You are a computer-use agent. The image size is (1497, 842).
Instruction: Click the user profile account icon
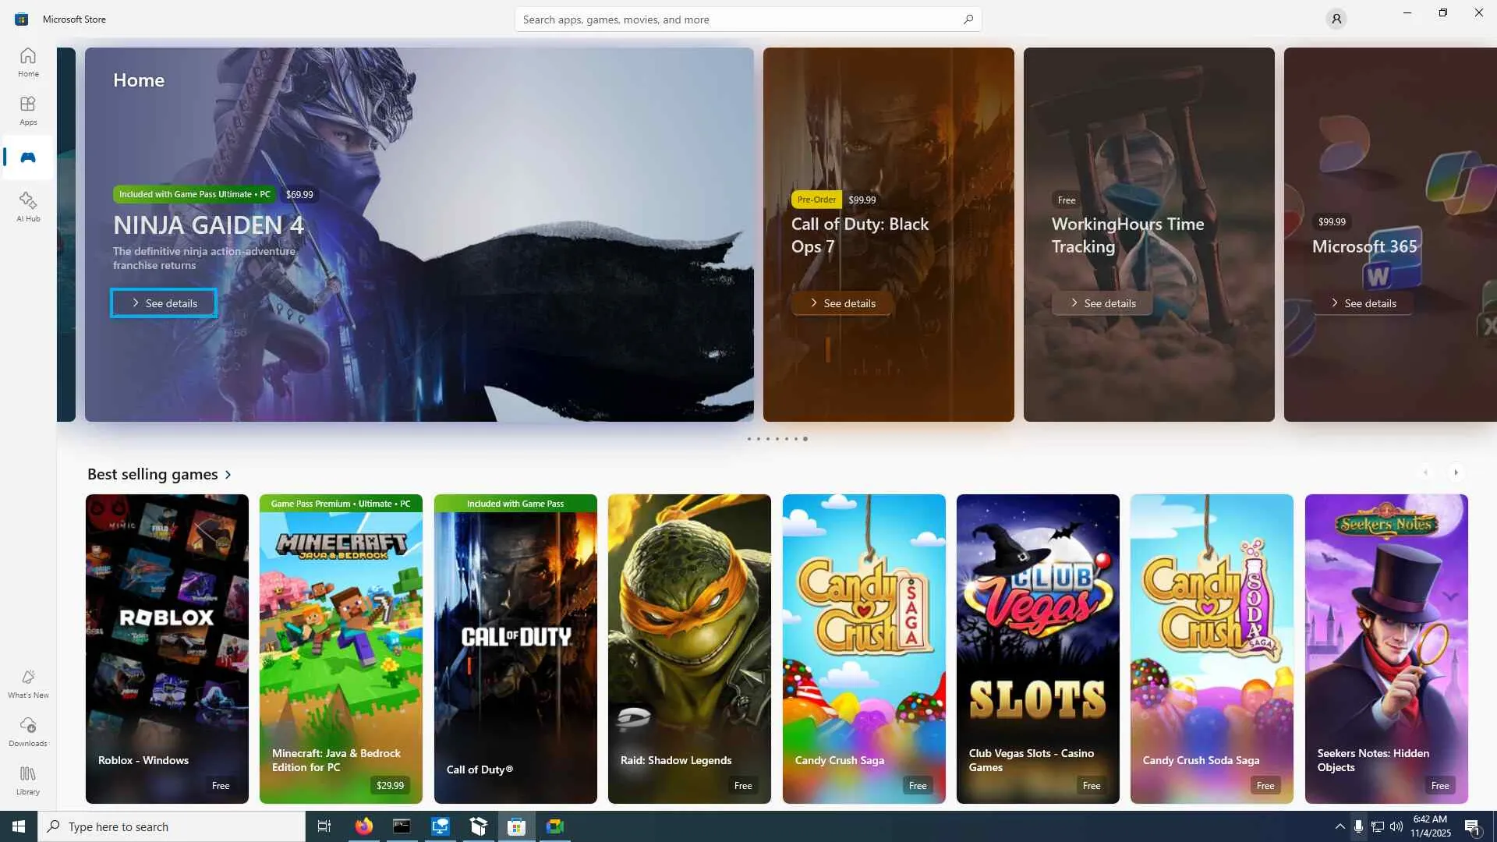point(1336,19)
